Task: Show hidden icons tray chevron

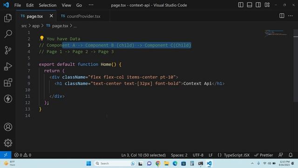Action: point(252,163)
